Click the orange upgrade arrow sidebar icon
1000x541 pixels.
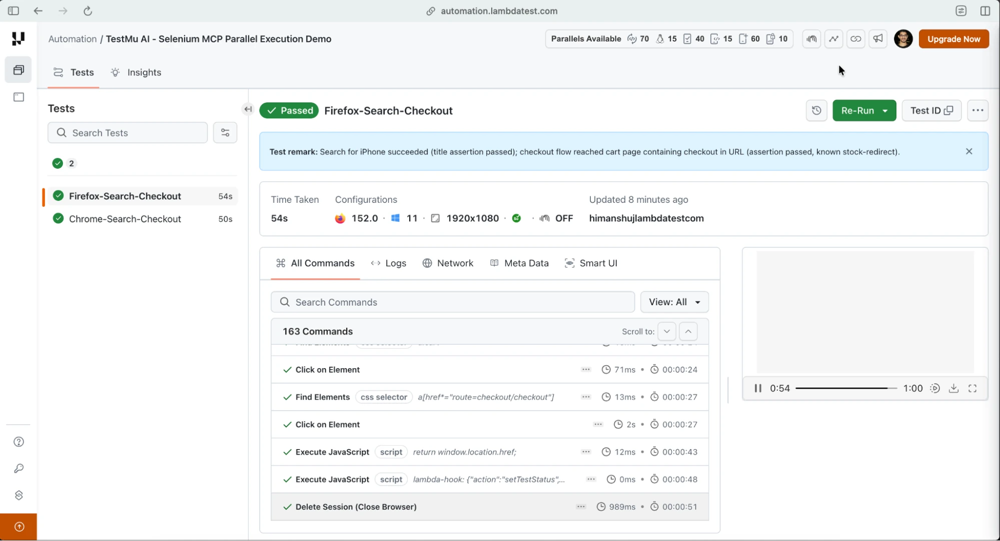click(x=19, y=527)
